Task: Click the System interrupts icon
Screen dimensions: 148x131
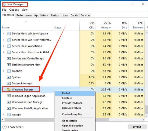Action: [x=9, y=83]
